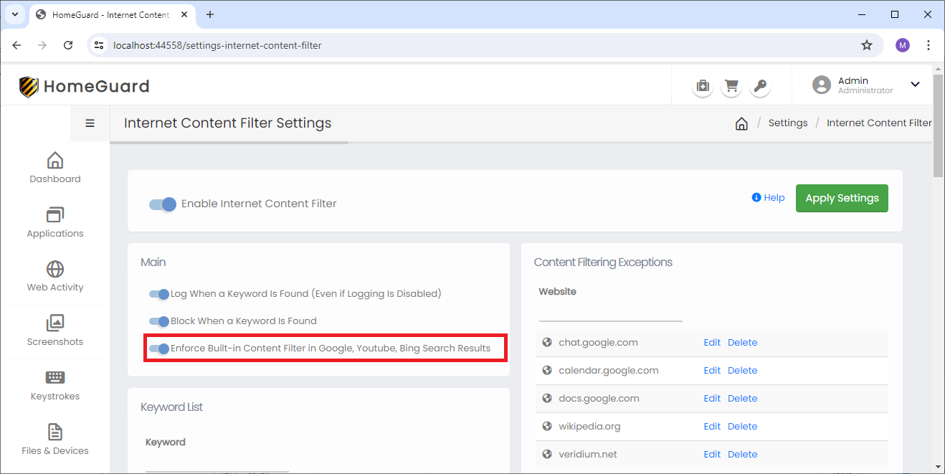The width and height of the screenshot is (945, 474).
Task: Open Web Activity from the sidebar
Action: (x=55, y=277)
